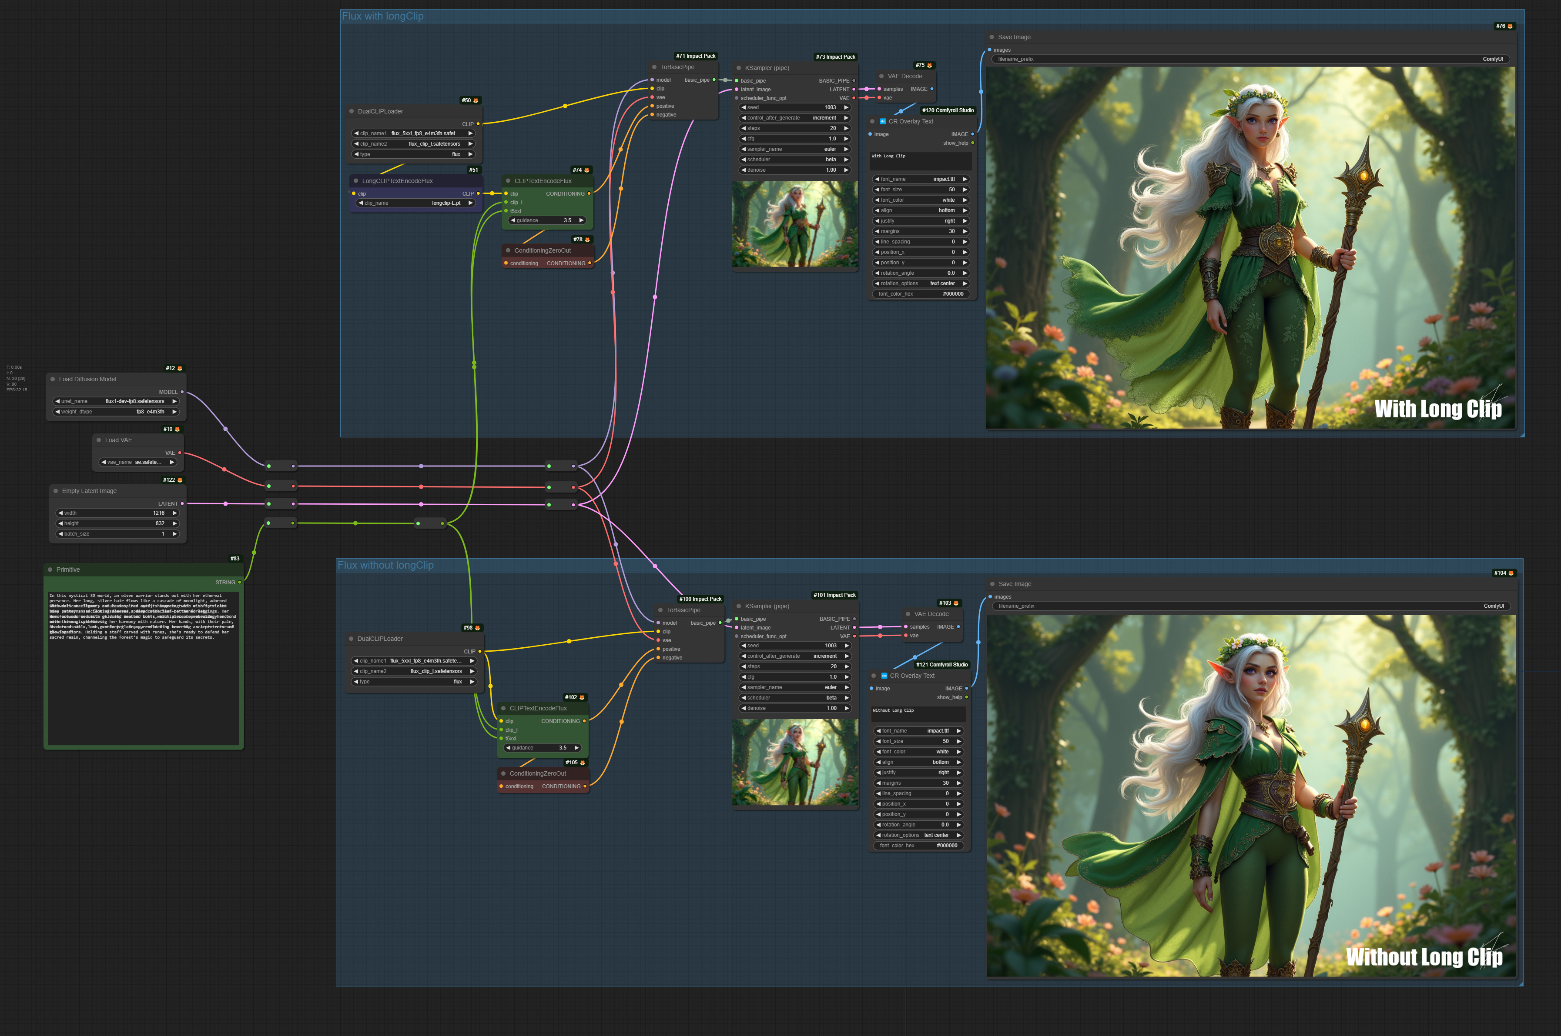Click the collapse circle on VAE Decode node
Viewport: 1561px width, 1036px height.
pos(882,76)
